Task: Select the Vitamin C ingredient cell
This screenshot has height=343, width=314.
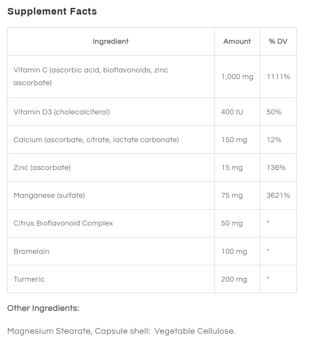Action: click(91, 76)
